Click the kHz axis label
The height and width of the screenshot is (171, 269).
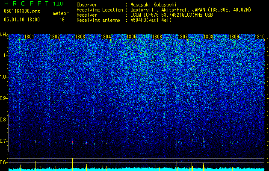pos(4,35)
